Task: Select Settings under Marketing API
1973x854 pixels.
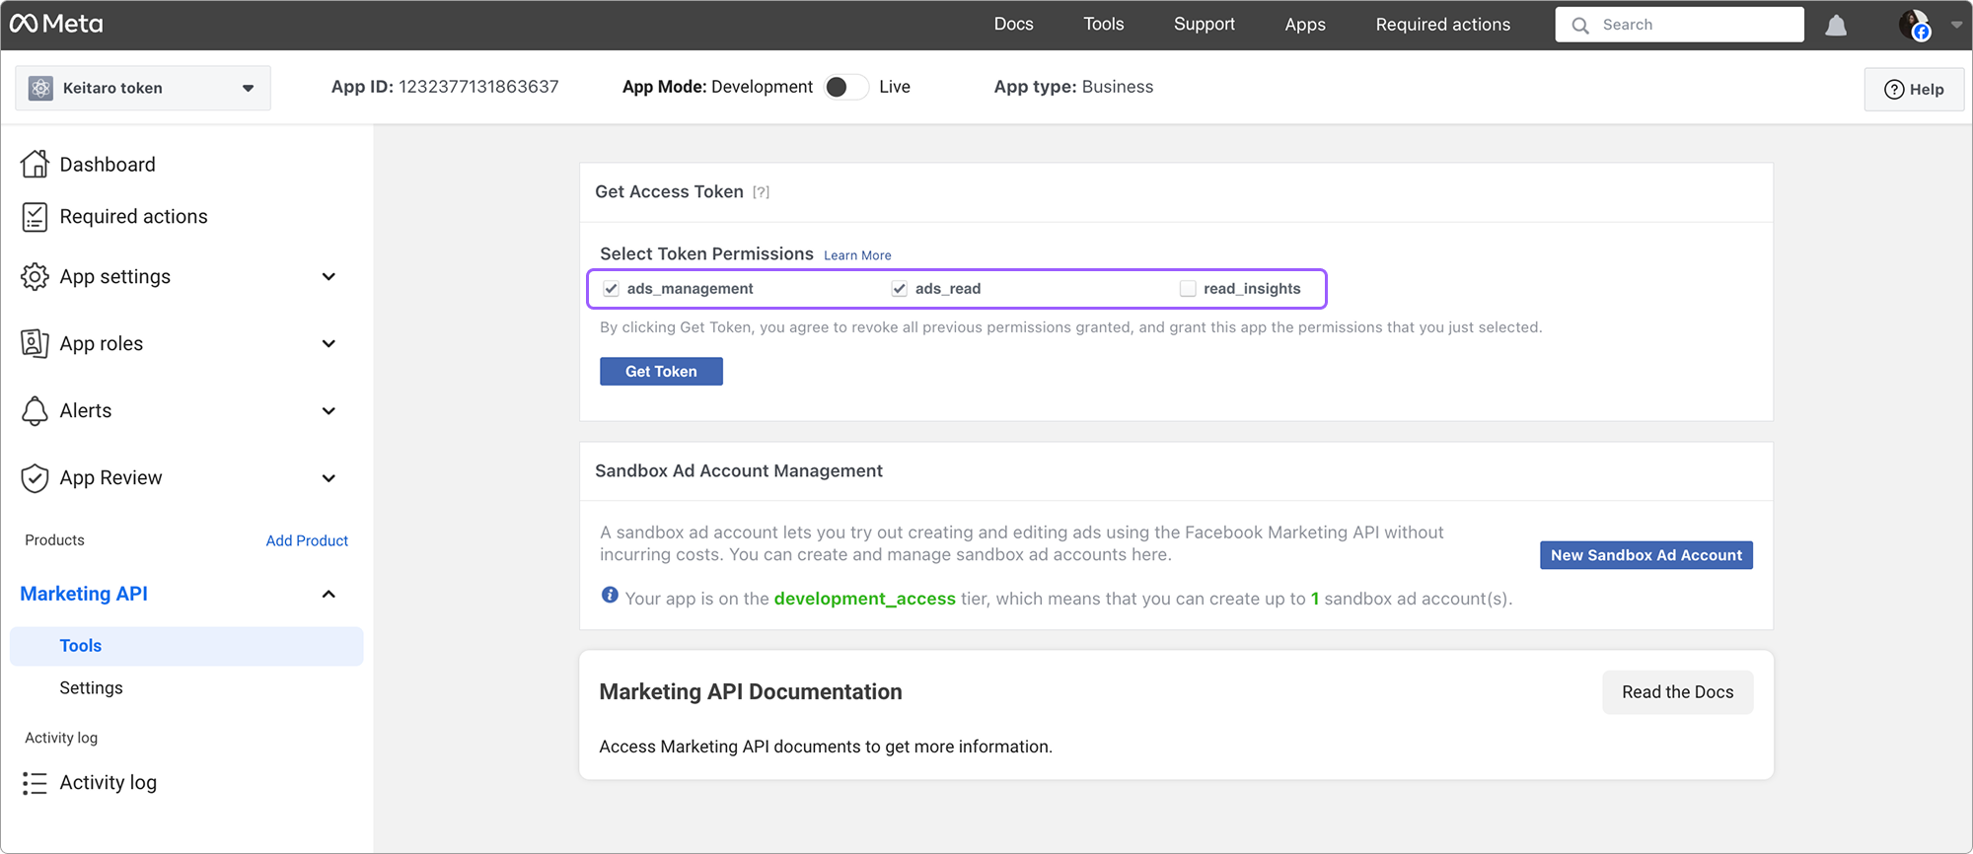Action: pyautogui.click(x=91, y=688)
